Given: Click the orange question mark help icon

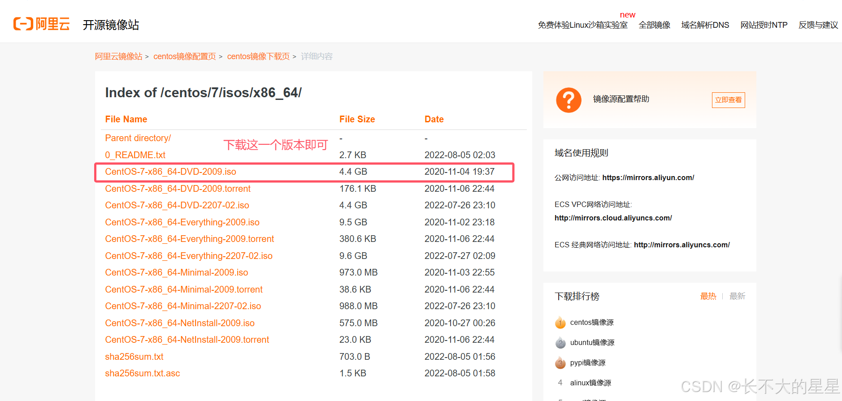Looking at the screenshot, I should [x=569, y=100].
